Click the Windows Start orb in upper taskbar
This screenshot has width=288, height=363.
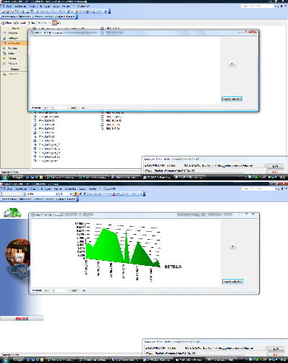5,178
